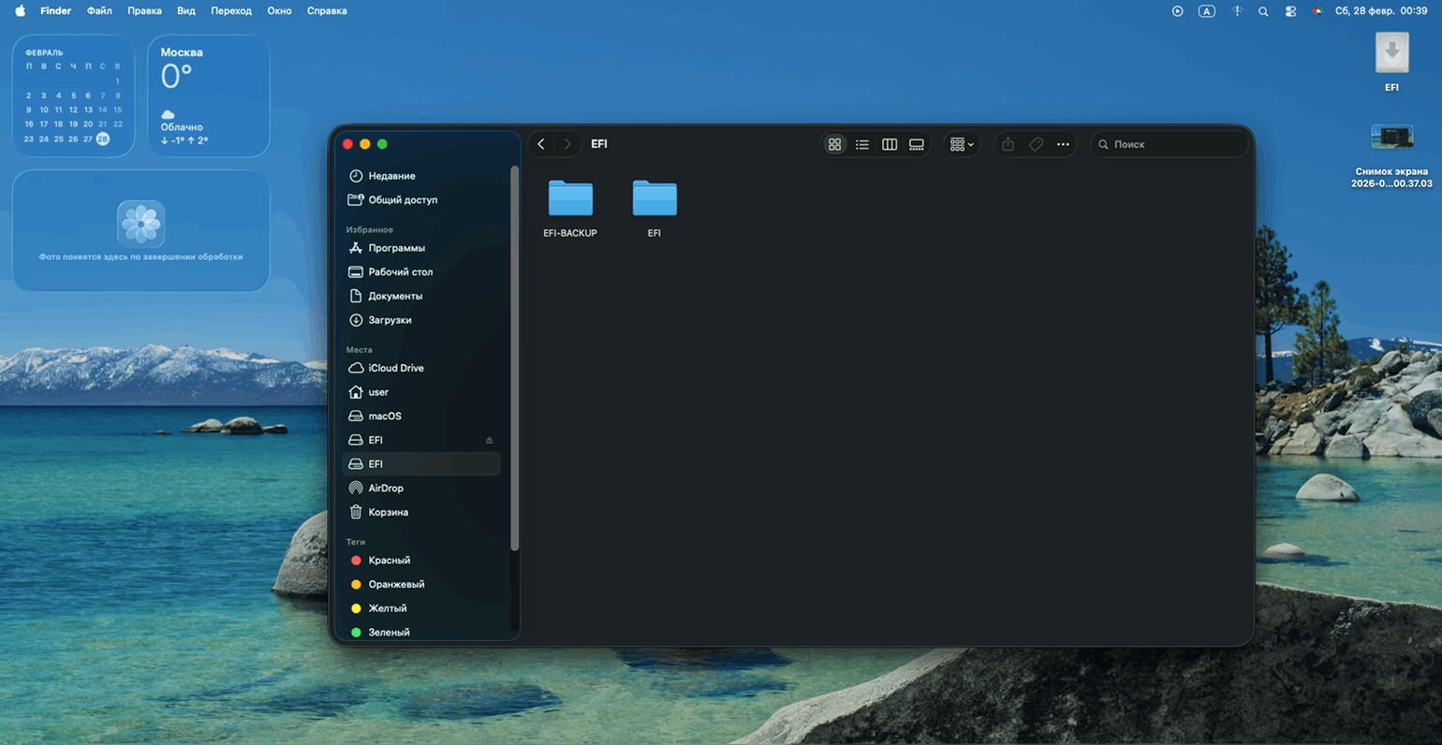The height and width of the screenshot is (745, 1442).
Task: Filter by the Красный tag
Action: [421, 561]
